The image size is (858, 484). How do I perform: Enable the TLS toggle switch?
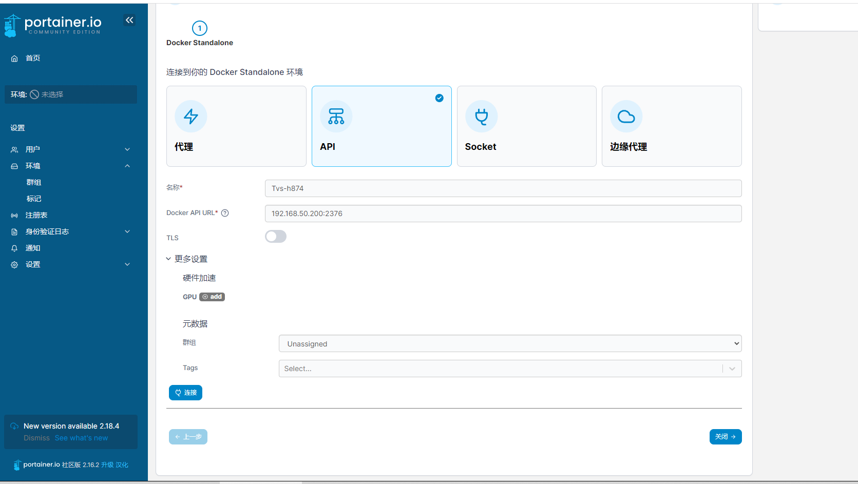[276, 237]
